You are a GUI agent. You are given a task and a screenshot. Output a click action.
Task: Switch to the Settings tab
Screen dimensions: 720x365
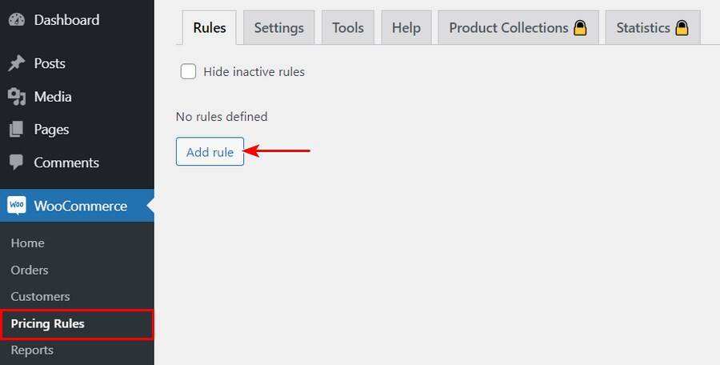[278, 28]
